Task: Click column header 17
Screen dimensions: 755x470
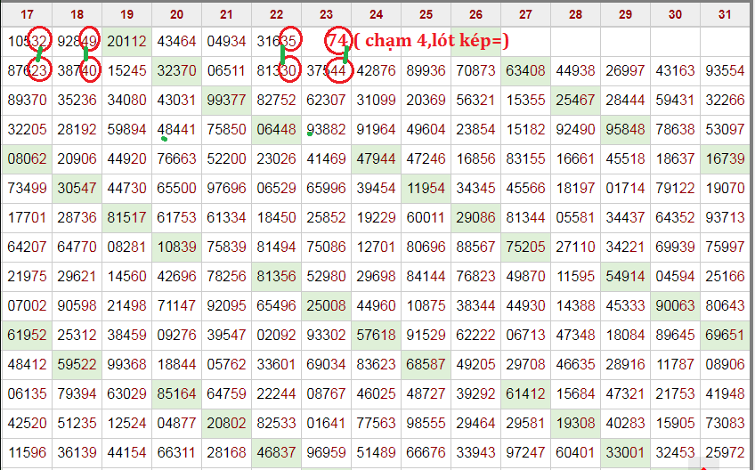Action: point(27,14)
